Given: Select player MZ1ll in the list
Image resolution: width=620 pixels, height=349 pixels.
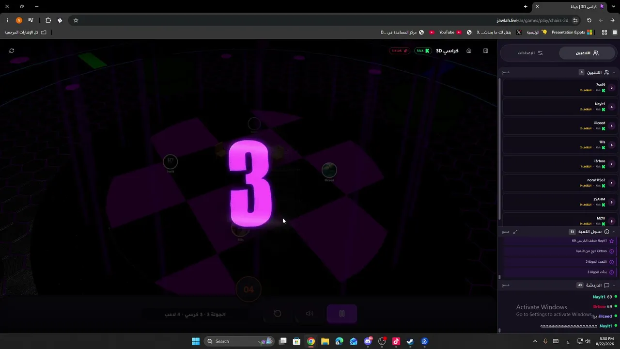Looking at the screenshot, I should pyautogui.click(x=559, y=221).
